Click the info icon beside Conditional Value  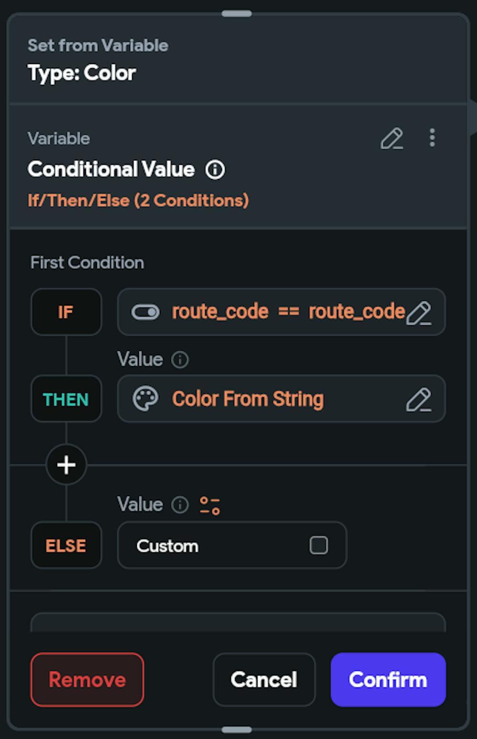click(x=215, y=169)
